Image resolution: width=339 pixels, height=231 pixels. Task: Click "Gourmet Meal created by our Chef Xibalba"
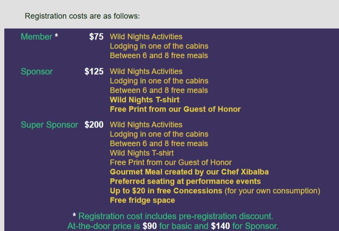click(x=189, y=172)
